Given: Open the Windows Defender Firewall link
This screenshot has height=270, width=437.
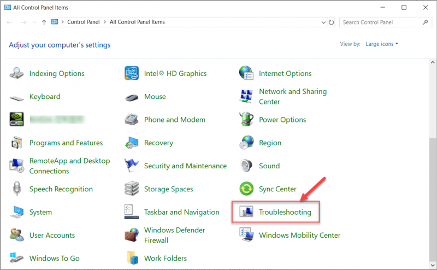Looking at the screenshot, I should 174,235.
